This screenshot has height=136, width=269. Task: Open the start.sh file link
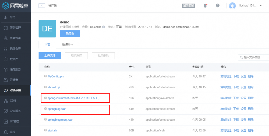pos(52,131)
